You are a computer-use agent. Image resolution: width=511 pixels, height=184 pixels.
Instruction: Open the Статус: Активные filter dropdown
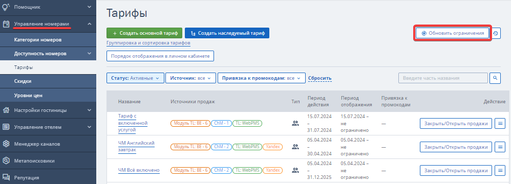click(135, 78)
